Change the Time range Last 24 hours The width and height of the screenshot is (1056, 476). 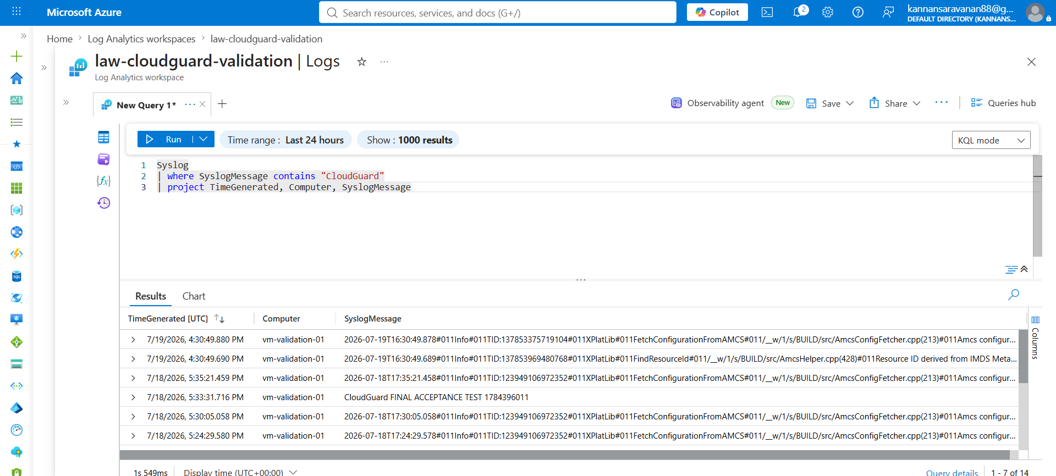pyautogui.click(x=285, y=140)
